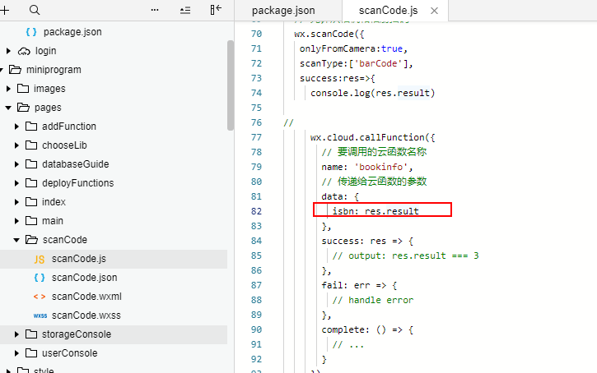Click the folder icon beside deployFunctions
597x373 pixels.
(31, 183)
